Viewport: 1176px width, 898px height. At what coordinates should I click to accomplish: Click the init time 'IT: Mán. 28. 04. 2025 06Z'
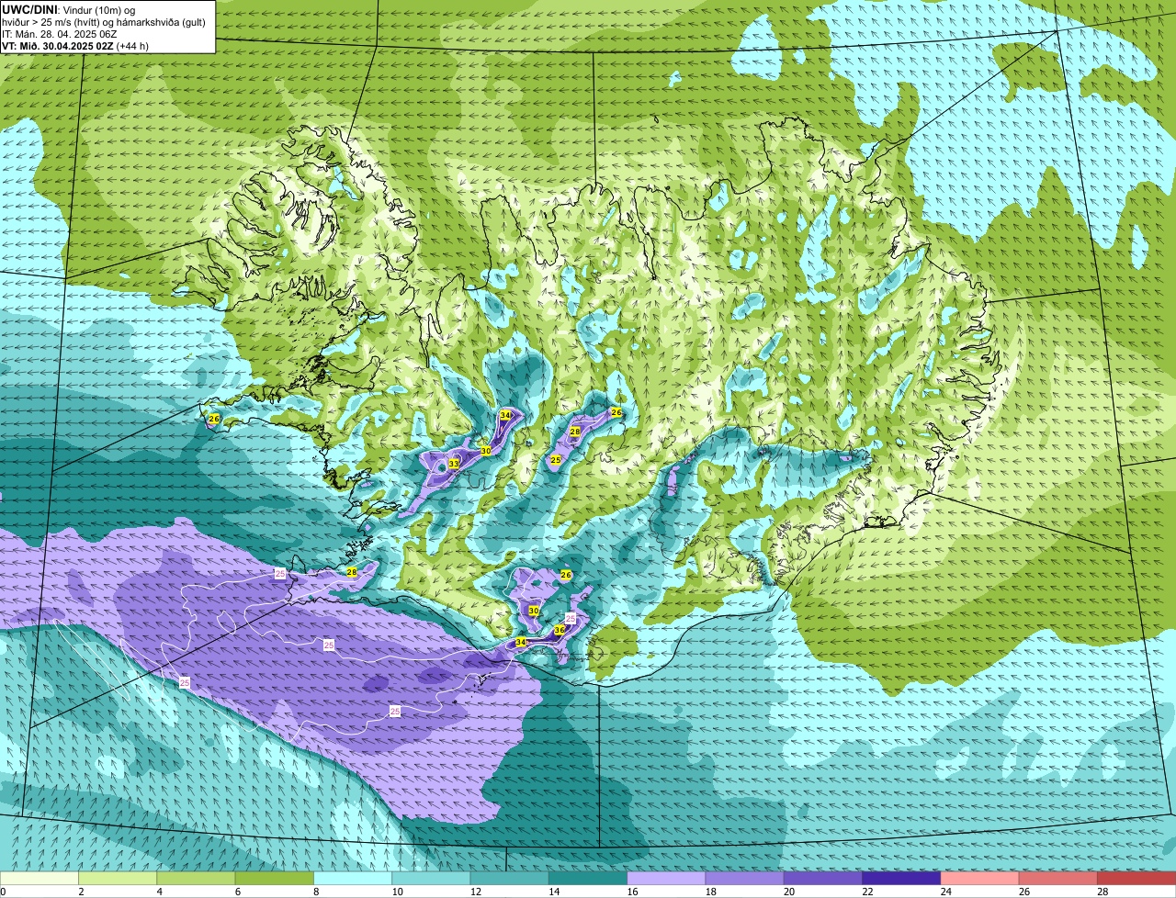coord(60,34)
